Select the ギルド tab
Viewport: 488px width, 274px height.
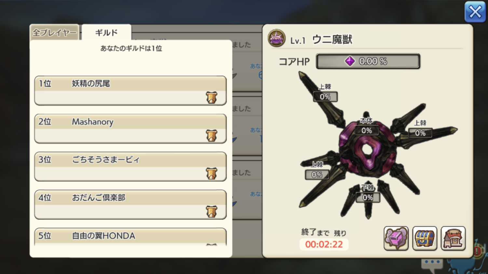[106, 32]
